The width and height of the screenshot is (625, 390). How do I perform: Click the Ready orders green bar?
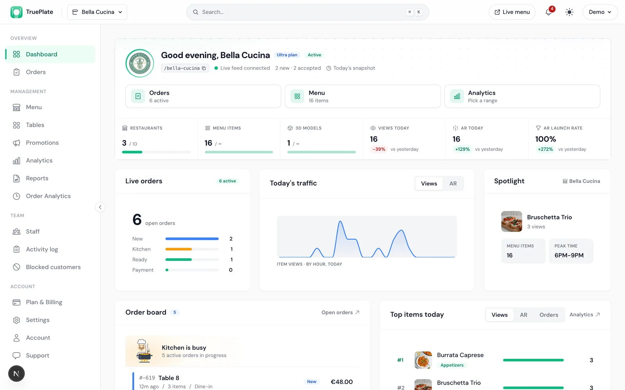(x=179, y=260)
